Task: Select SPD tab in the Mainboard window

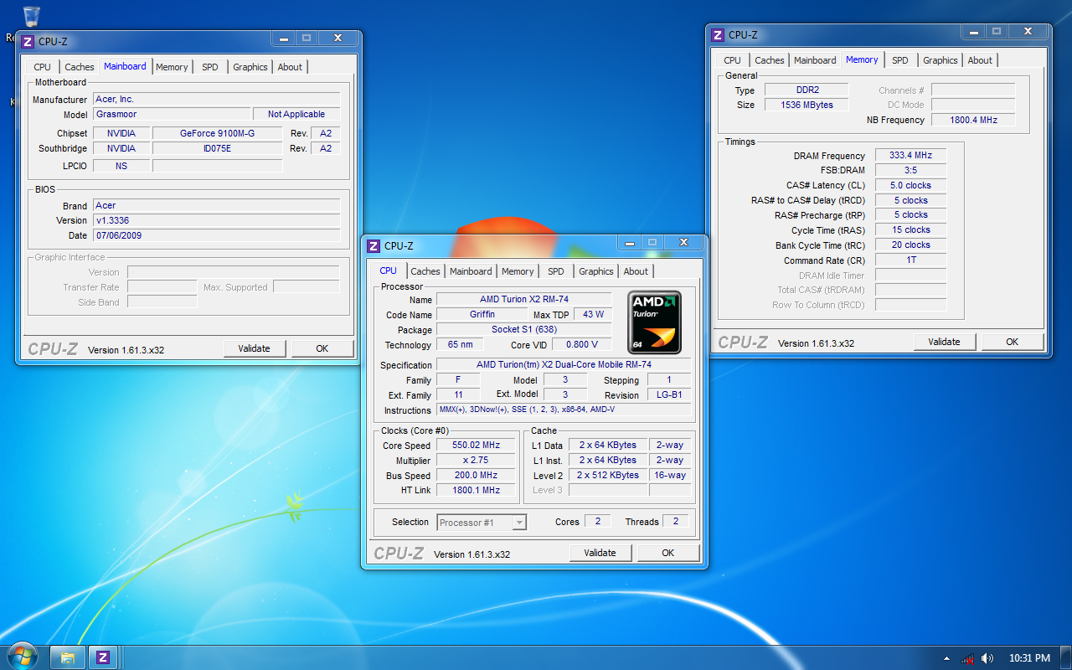Action: (x=210, y=67)
